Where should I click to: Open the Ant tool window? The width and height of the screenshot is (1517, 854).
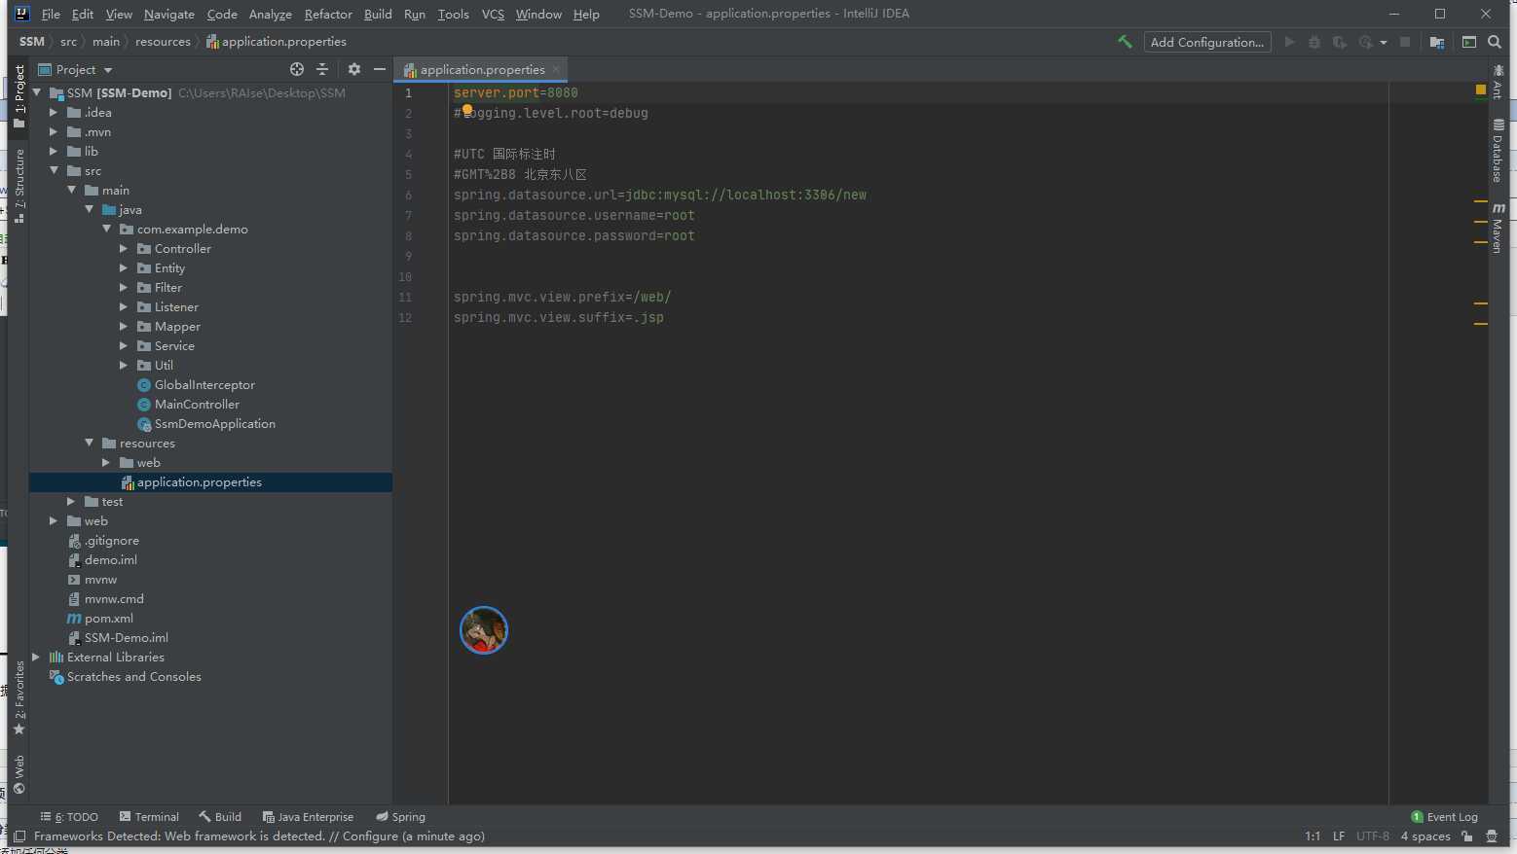pos(1498,82)
